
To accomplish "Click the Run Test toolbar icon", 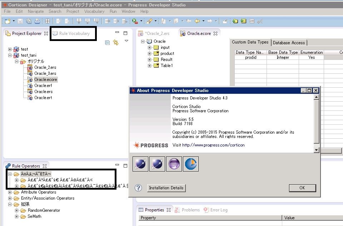I will (x=135, y=21).
